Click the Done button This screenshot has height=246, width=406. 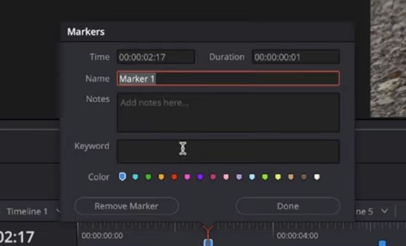tap(288, 206)
